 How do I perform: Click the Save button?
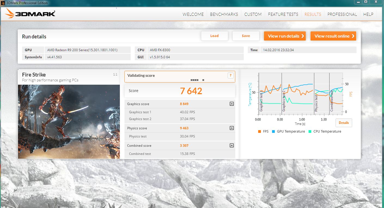[246, 36]
